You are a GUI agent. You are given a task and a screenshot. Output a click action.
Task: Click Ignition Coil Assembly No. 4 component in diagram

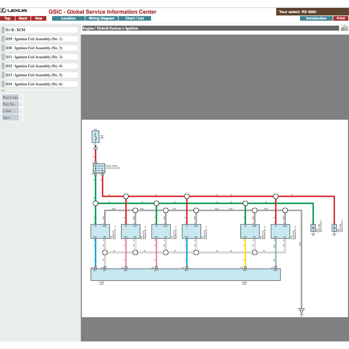191,231
